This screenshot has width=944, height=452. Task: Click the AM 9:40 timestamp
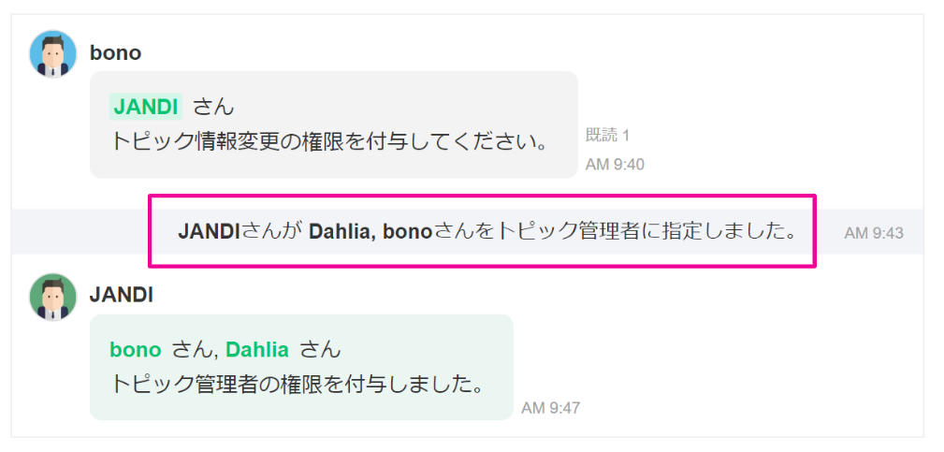coord(615,165)
